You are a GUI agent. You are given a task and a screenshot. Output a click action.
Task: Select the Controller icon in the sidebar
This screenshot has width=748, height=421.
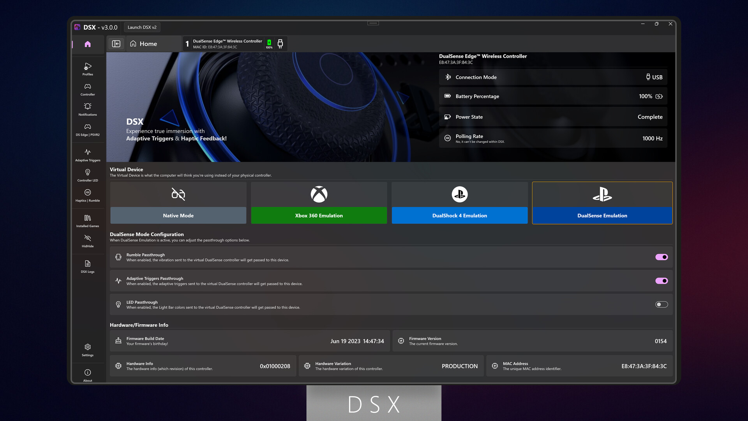(87, 89)
